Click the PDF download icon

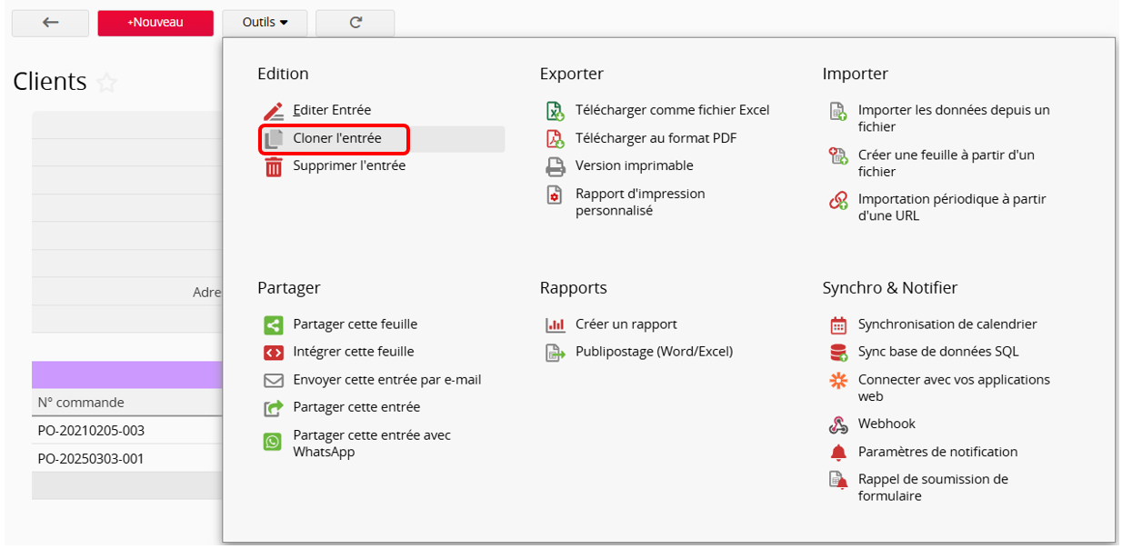[555, 138]
